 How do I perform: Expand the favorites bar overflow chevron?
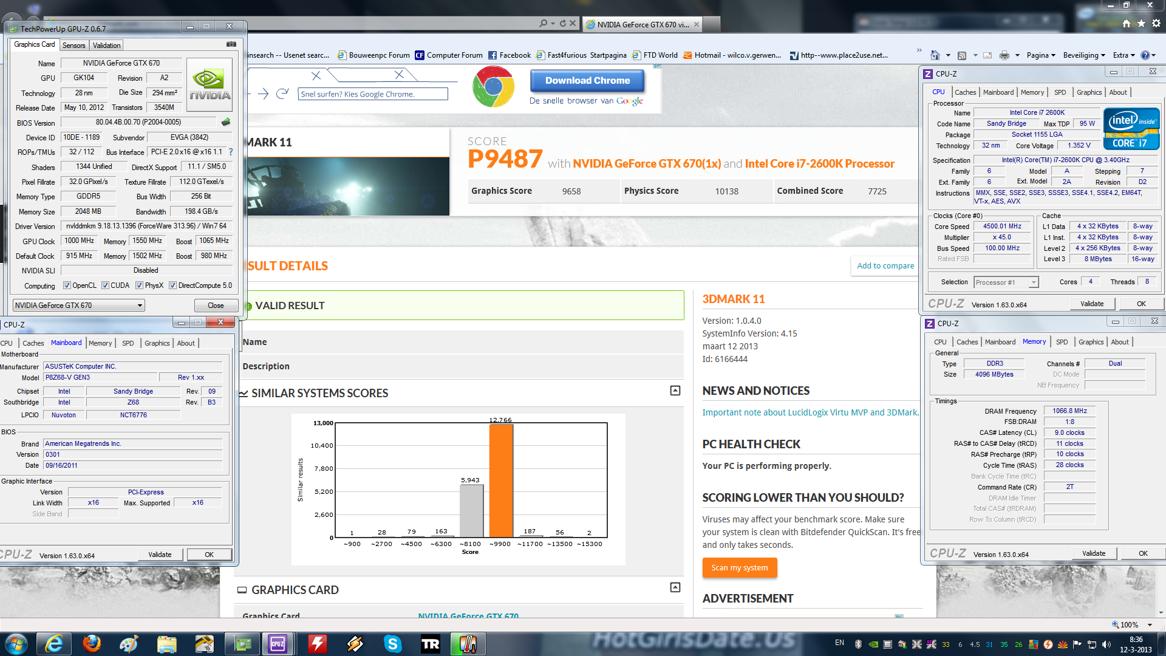919,50
